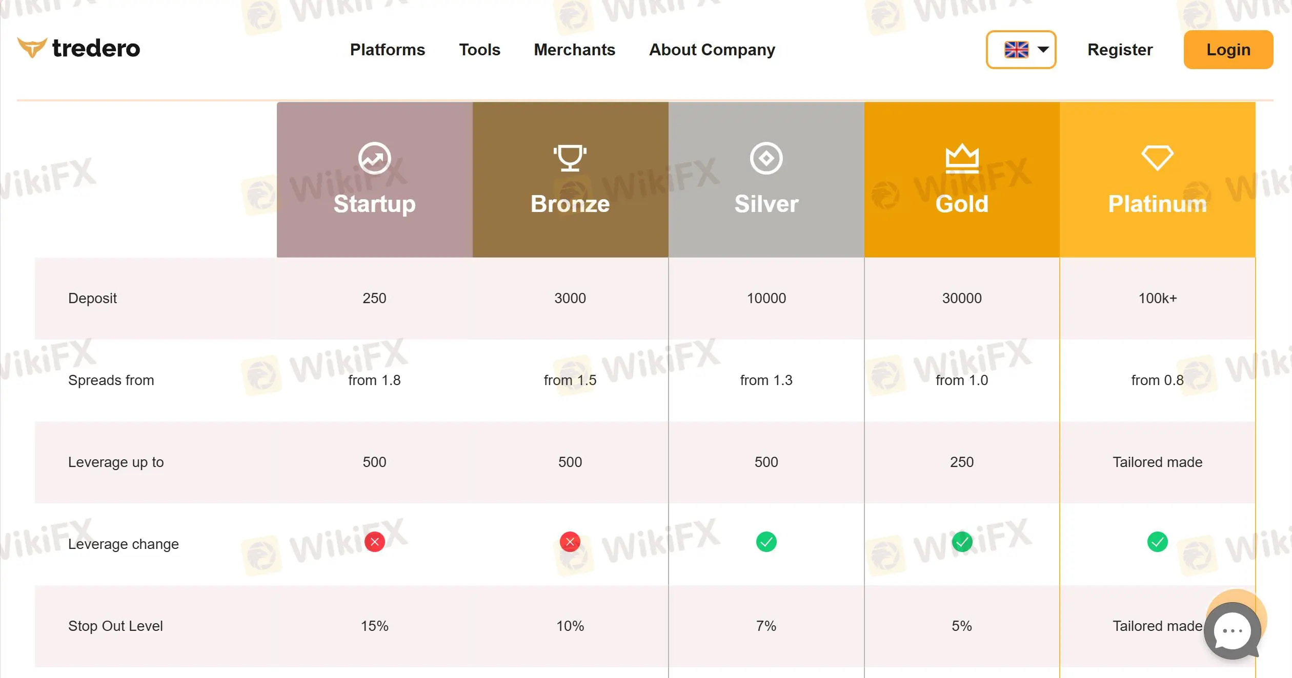Open the Merchants menu
Screen dimensions: 1292x678
pos(574,50)
